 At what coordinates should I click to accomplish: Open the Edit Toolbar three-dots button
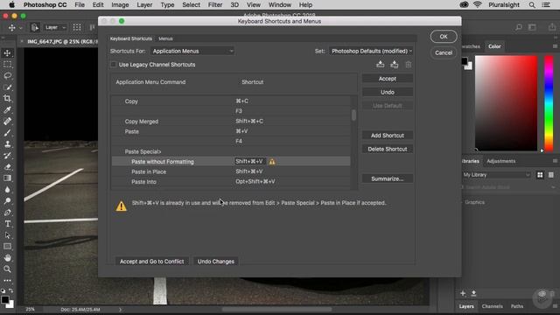pos(7,280)
